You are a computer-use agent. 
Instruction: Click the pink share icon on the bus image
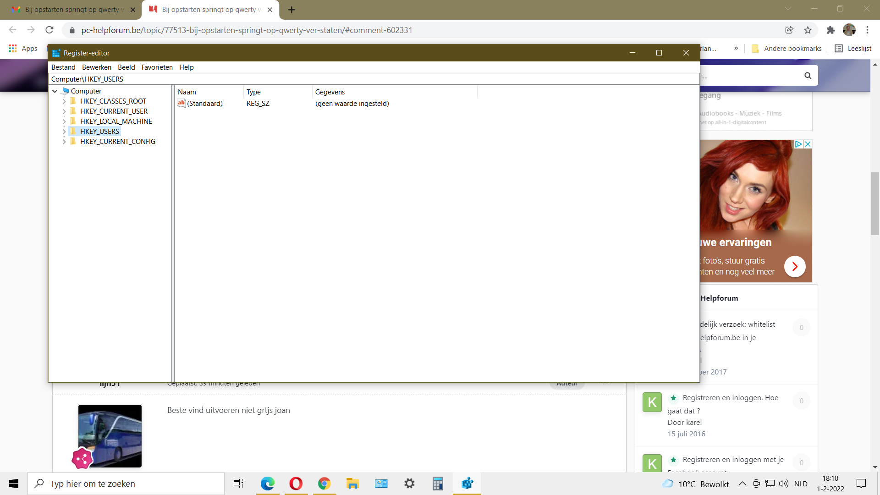(82, 459)
